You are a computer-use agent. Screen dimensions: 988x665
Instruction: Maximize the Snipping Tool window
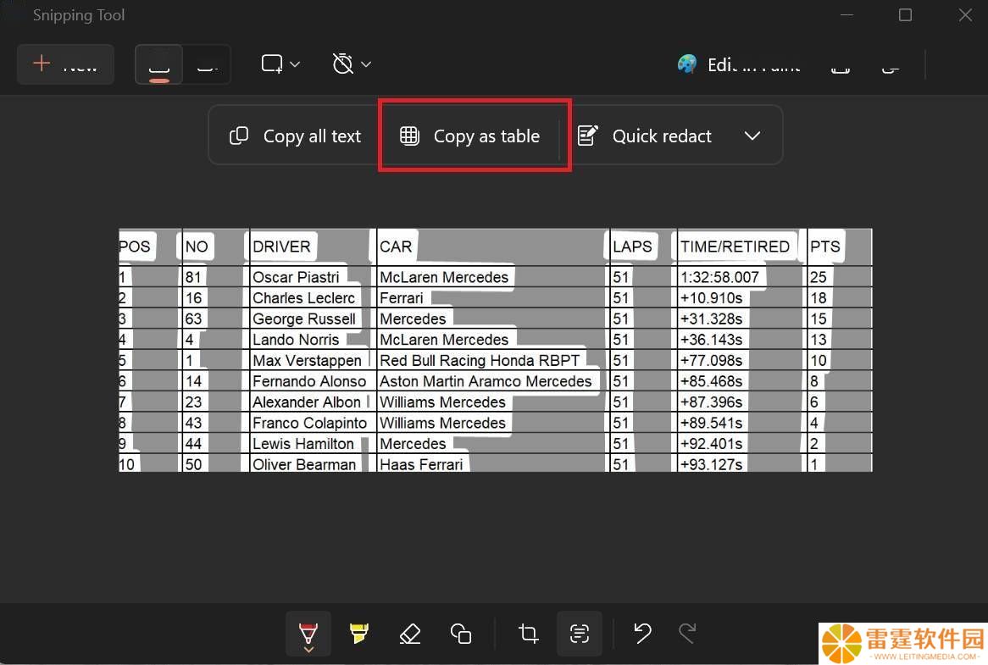click(x=905, y=14)
